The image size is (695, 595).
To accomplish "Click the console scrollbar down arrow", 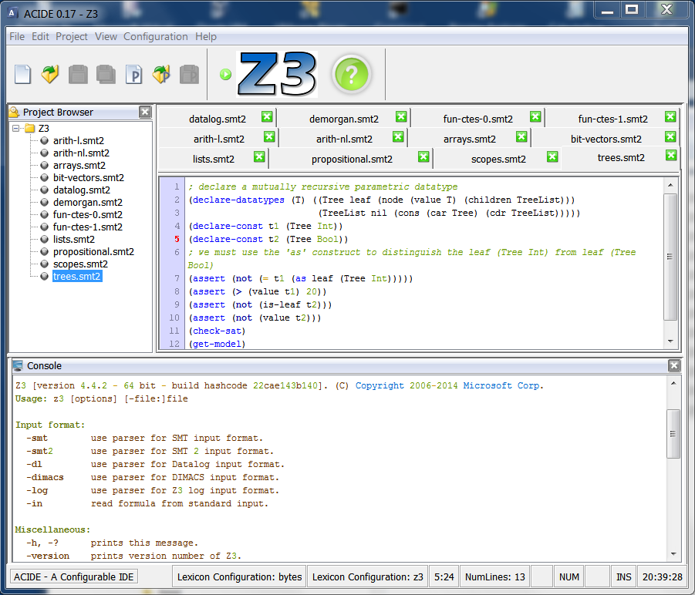I will (673, 554).
